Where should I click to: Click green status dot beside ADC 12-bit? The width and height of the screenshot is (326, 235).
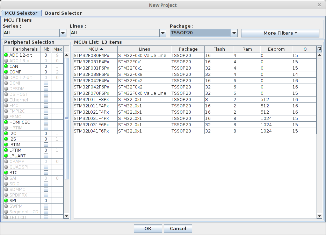(x=6, y=55)
